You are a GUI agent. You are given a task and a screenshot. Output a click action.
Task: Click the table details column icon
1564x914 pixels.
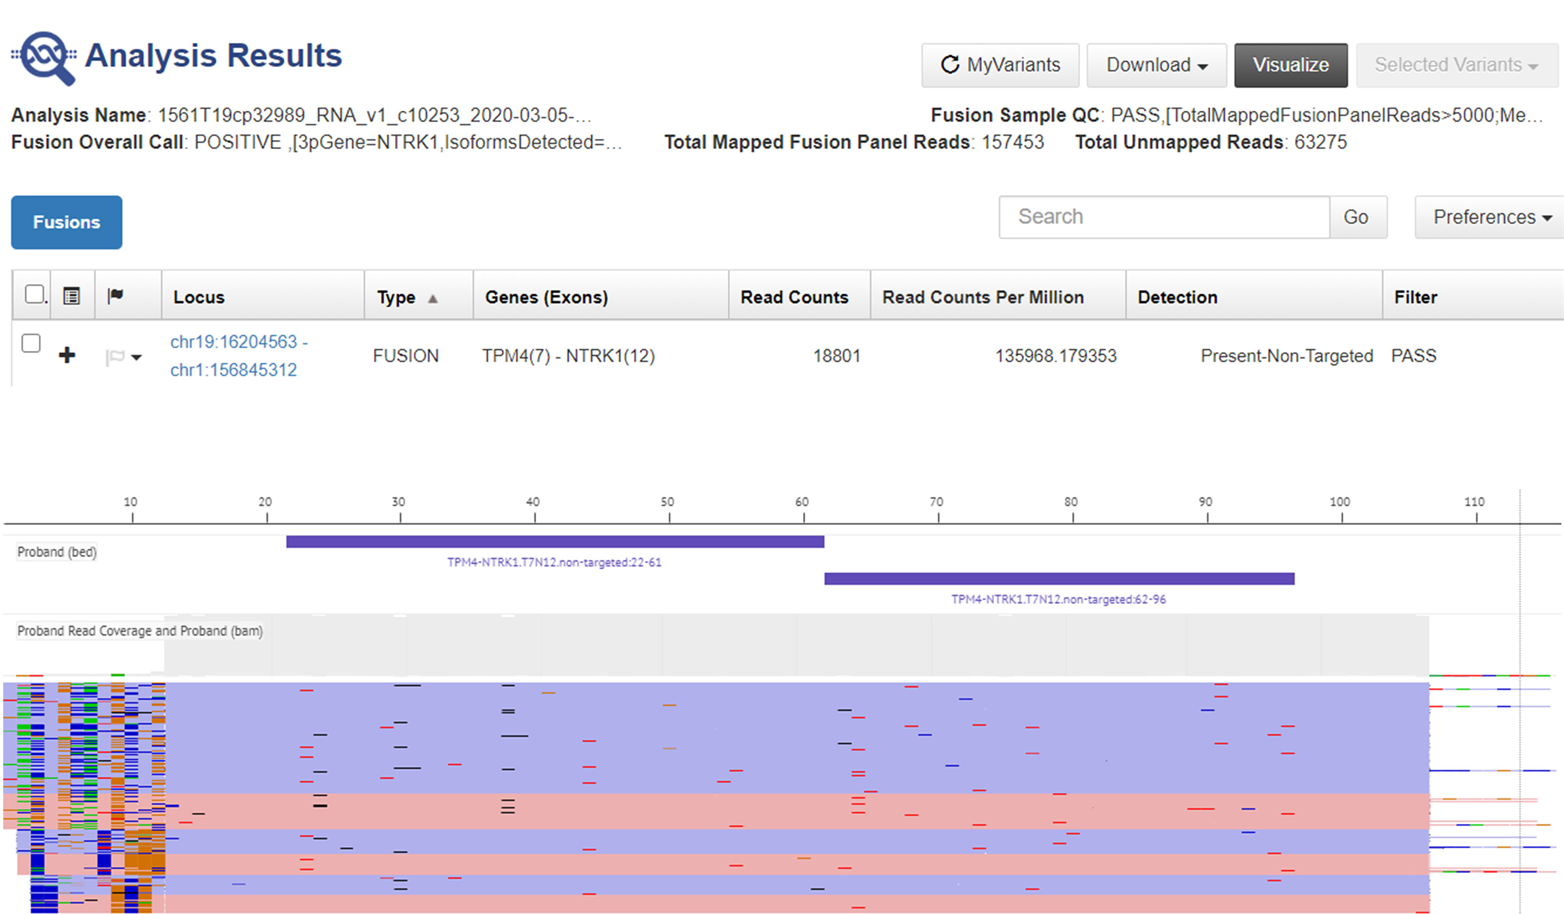(72, 296)
